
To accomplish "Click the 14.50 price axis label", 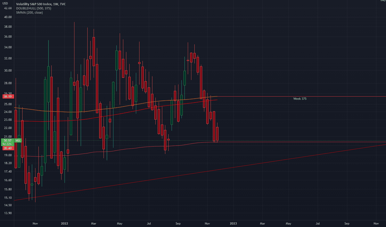I will point(8,205).
